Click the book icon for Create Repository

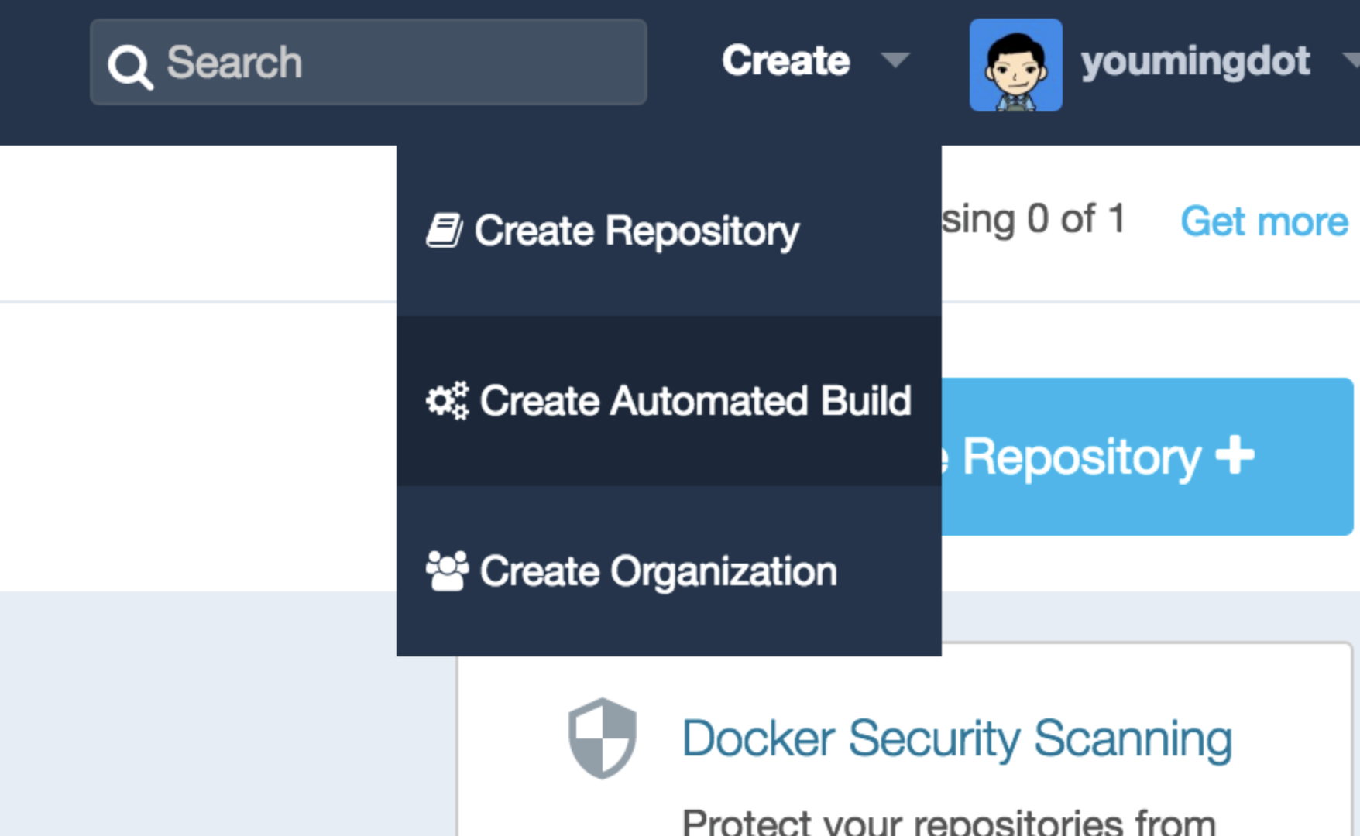[x=445, y=231]
